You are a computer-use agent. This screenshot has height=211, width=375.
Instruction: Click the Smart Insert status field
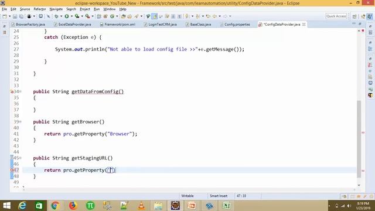(x=219, y=196)
